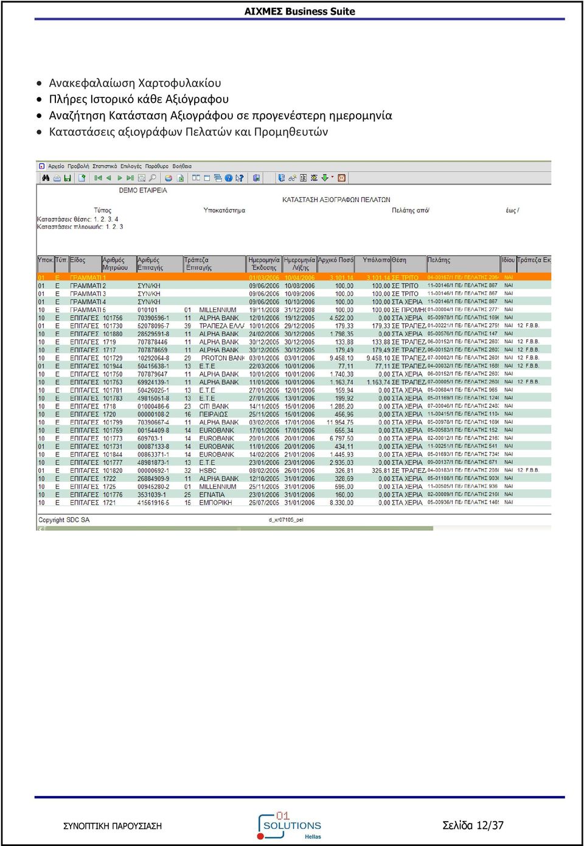This screenshot has height=846, width=584.
Task: Go to the previous record
Action: pos(108,178)
